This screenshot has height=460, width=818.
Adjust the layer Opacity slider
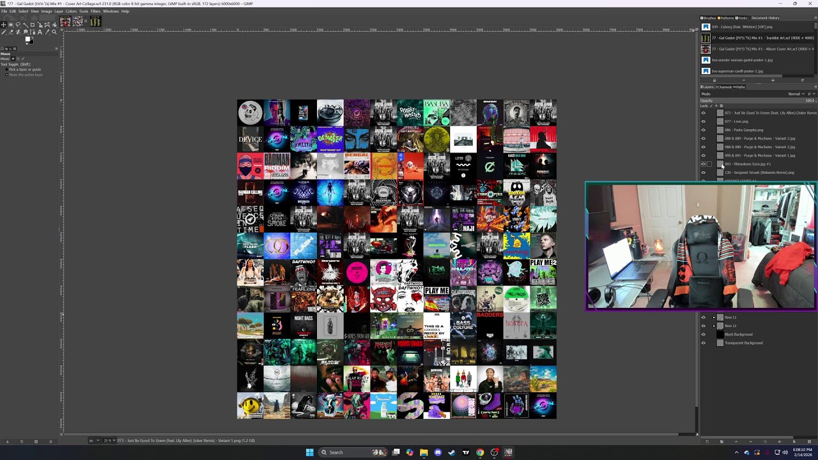tap(758, 100)
